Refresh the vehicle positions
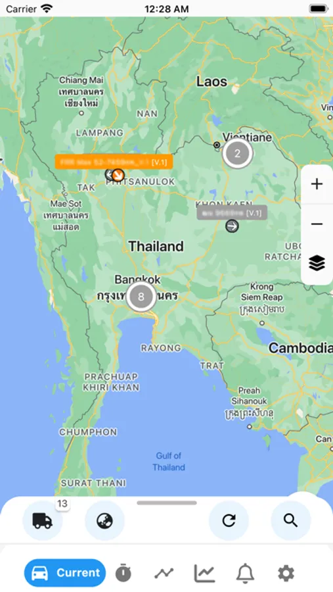The height and width of the screenshot is (592, 333). (229, 521)
